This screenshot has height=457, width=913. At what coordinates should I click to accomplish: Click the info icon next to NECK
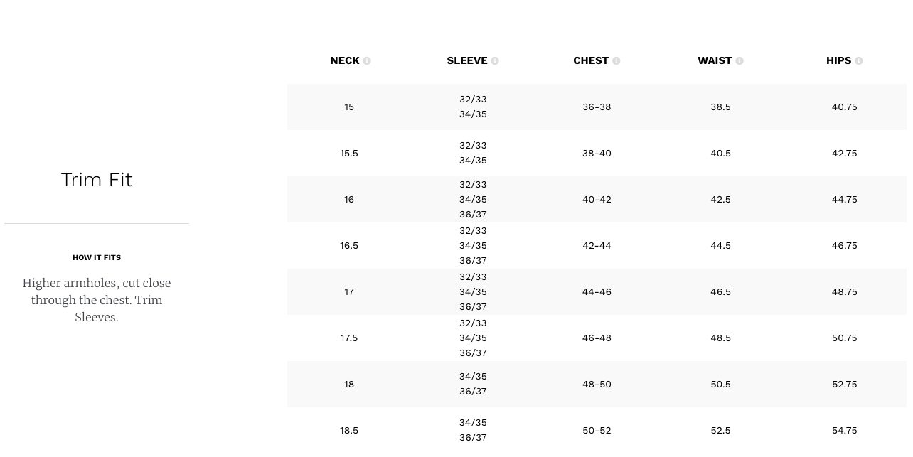pos(367,61)
